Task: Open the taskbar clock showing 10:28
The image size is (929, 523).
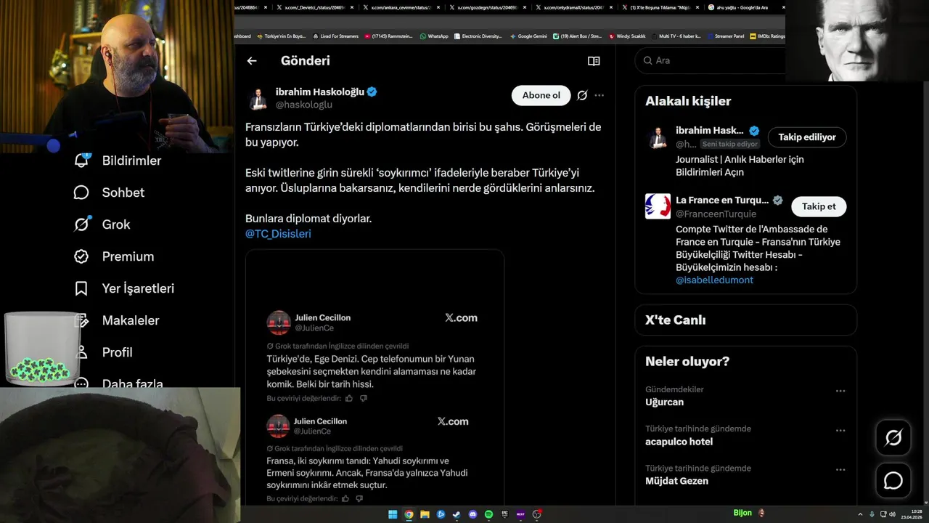Action: tap(912, 514)
